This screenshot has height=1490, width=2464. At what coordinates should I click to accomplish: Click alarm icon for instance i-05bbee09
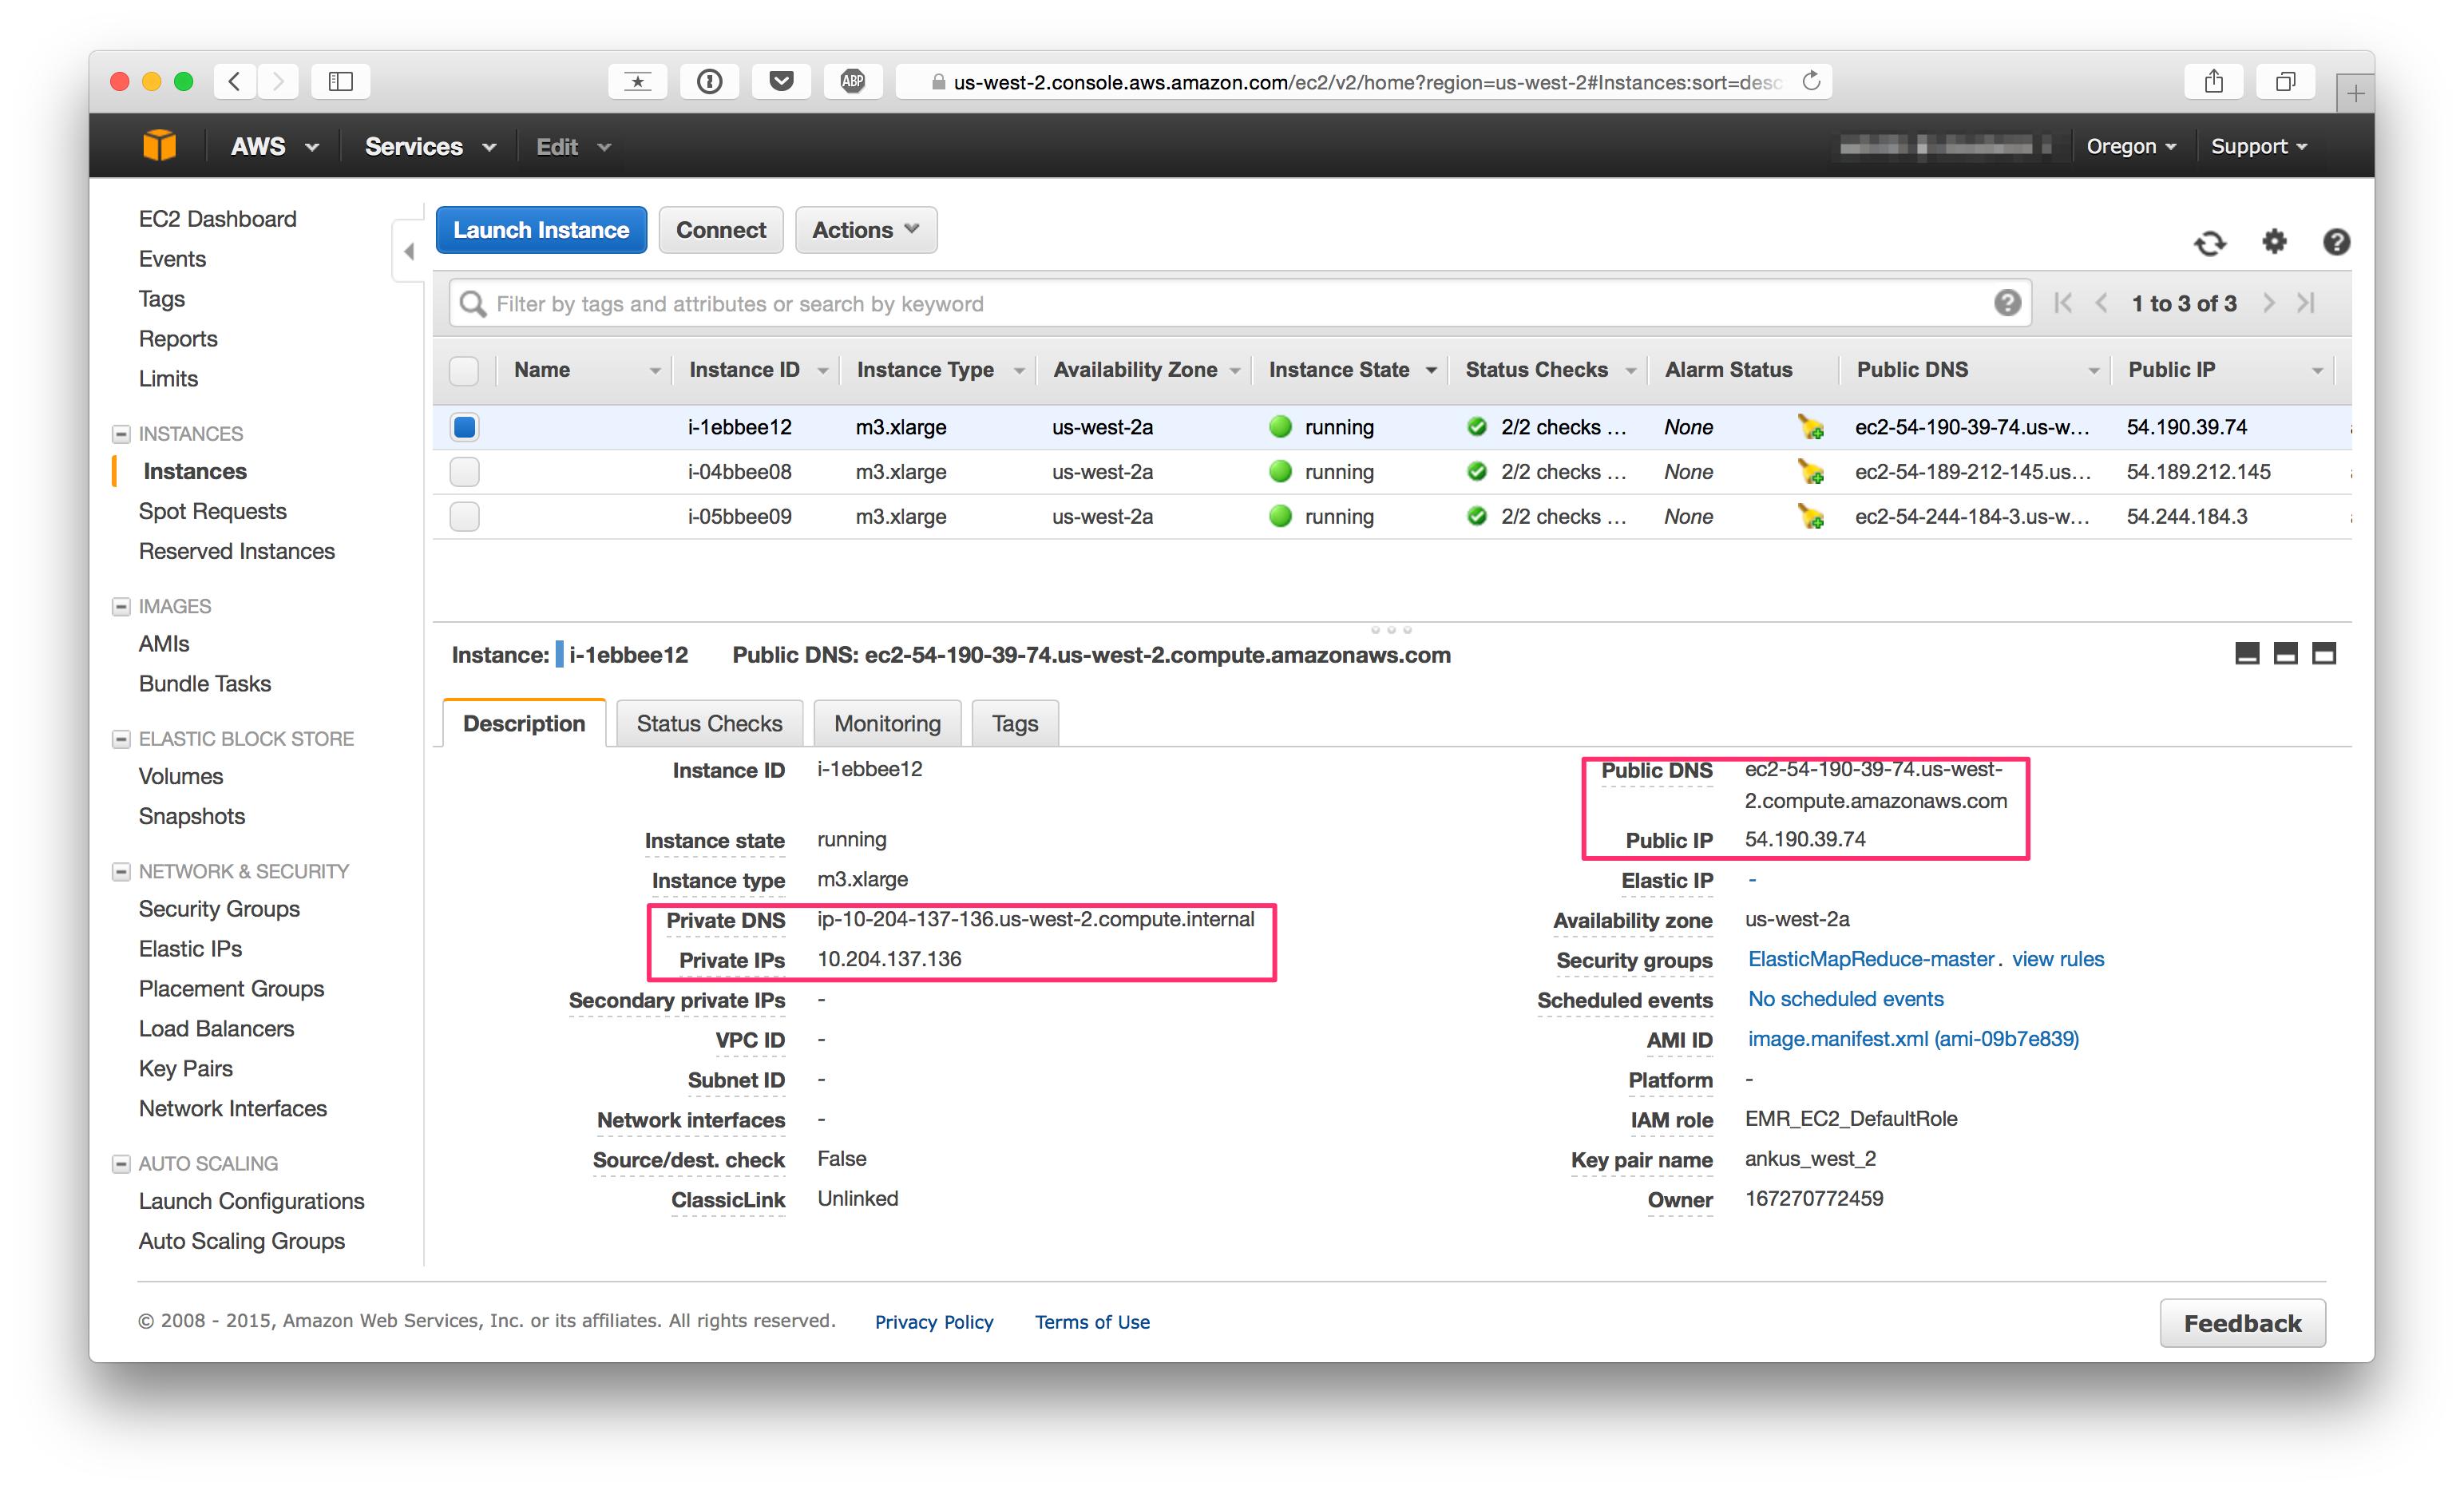click(1810, 517)
